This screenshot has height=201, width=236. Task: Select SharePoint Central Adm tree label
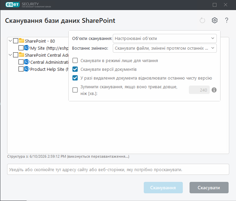[x=47, y=55]
